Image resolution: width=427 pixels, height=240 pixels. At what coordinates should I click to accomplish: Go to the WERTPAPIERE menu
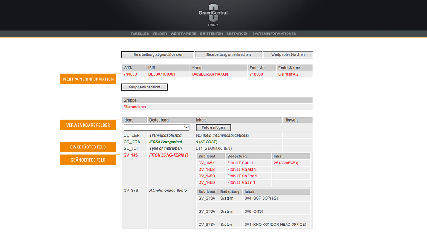[x=183, y=34]
